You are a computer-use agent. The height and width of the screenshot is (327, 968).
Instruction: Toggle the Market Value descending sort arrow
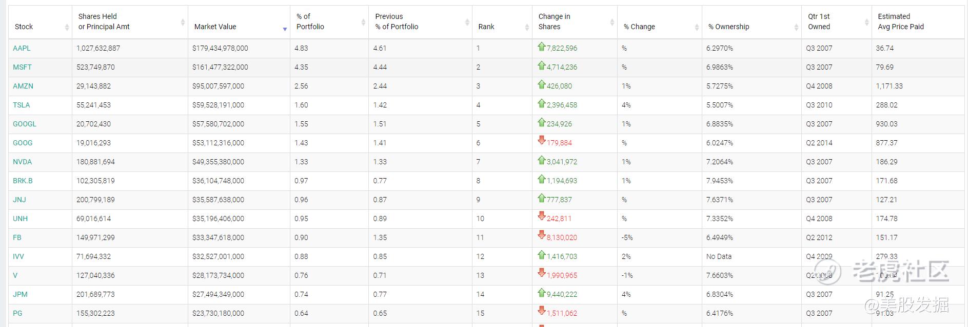[285, 29]
